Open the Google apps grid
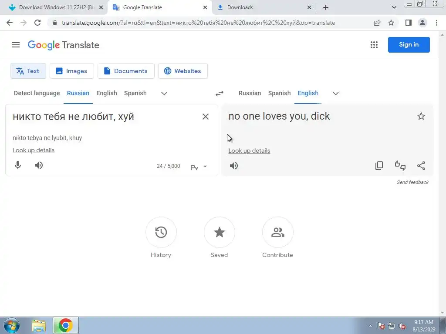Viewport: 446px width, 334px height. (374, 45)
